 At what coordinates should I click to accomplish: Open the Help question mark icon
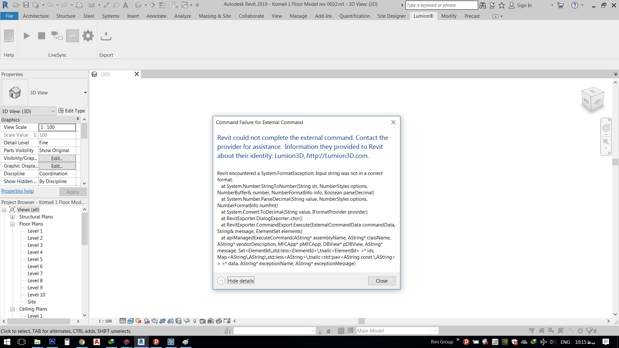(575, 5)
